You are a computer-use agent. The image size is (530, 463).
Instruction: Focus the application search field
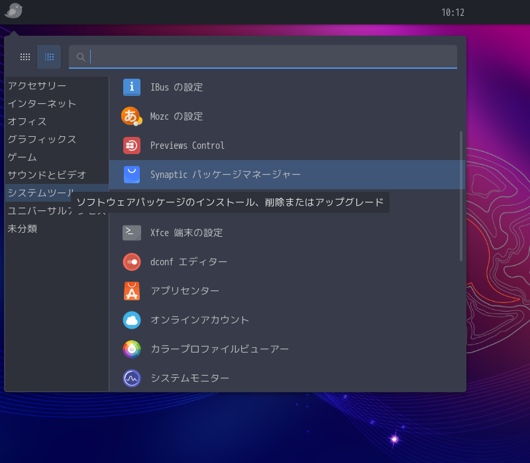click(x=263, y=57)
